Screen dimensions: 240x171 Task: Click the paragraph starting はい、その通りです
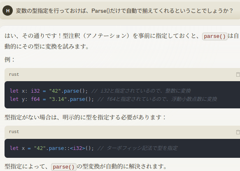(122, 41)
